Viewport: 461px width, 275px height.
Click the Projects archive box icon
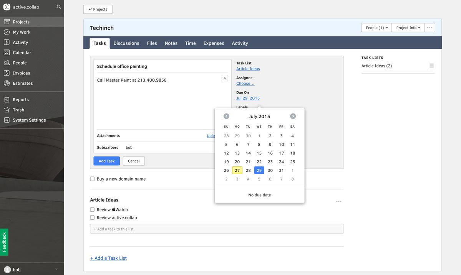[x=7, y=22]
